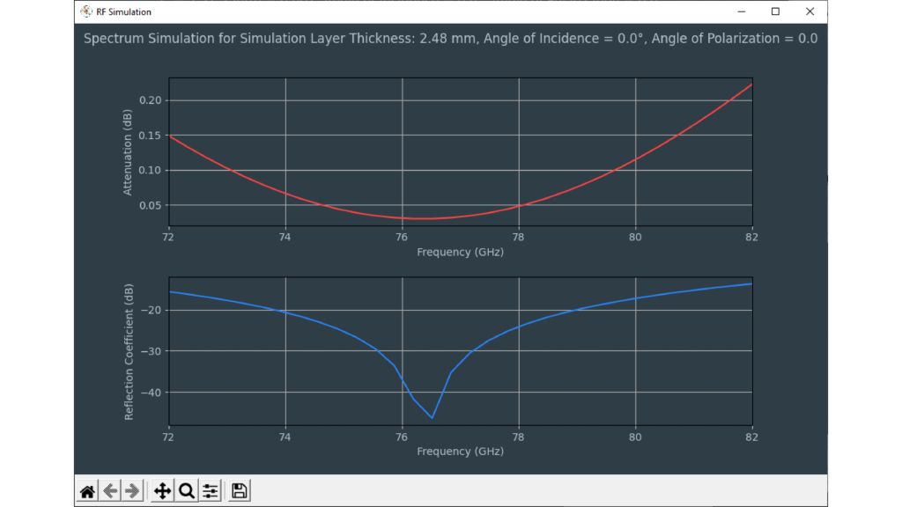This screenshot has width=902, height=507.
Task: Save the figure with floppy disk icon
Action: 240,491
